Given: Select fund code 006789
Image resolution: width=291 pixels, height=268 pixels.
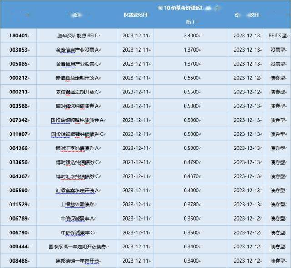Looking at the screenshot, I should tap(18, 218).
